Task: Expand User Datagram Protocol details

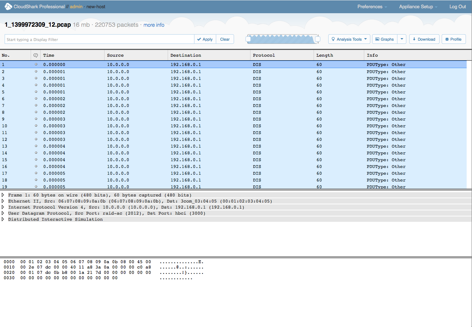Action: tap(3, 213)
